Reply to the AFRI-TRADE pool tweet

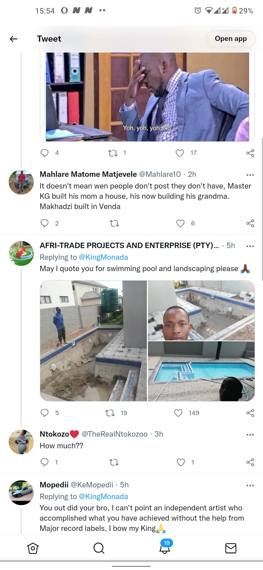coord(45,413)
